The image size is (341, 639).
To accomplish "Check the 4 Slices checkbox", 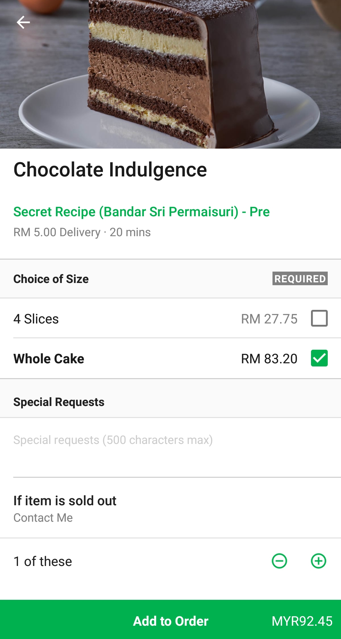I will 319,318.
